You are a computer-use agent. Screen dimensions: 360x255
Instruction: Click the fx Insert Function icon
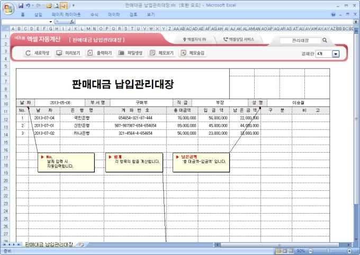[x=72, y=22]
